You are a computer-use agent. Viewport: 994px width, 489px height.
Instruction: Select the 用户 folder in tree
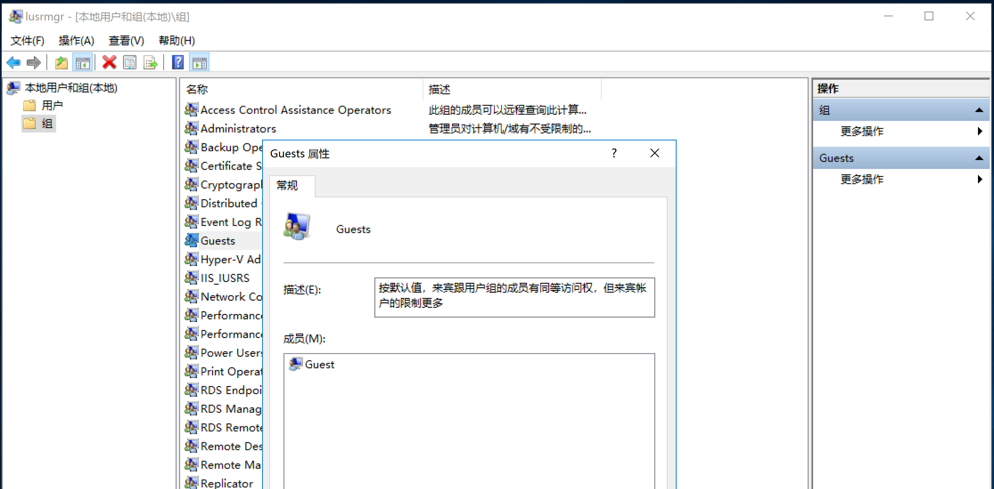52,106
